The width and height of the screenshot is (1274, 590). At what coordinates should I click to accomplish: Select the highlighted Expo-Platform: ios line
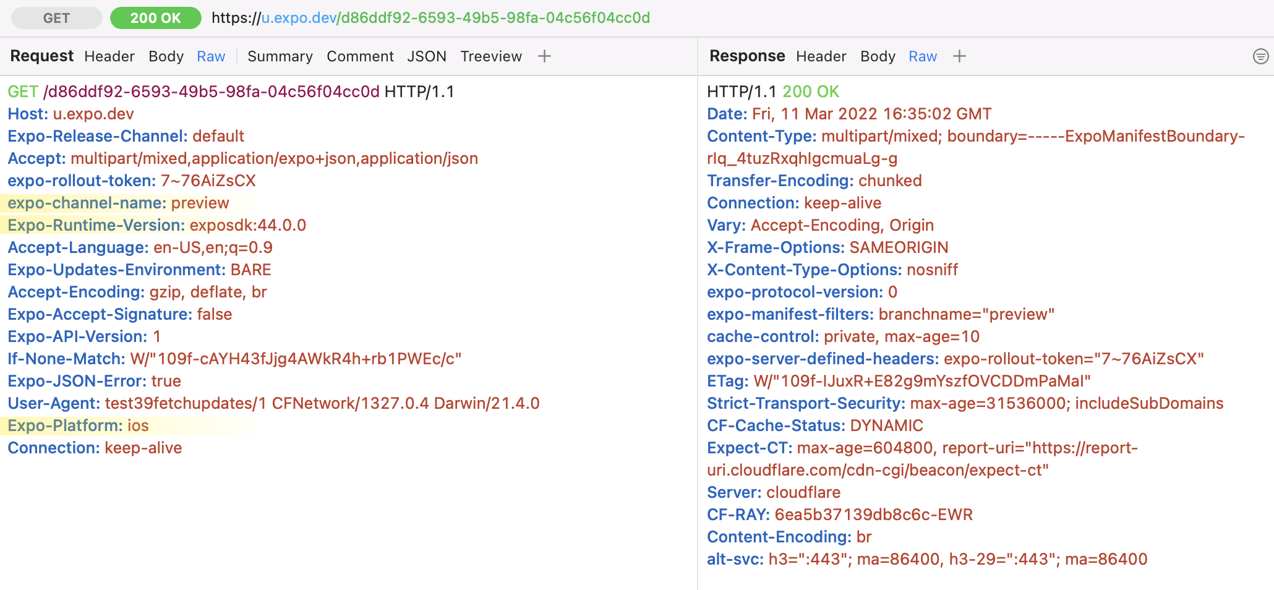[77, 425]
